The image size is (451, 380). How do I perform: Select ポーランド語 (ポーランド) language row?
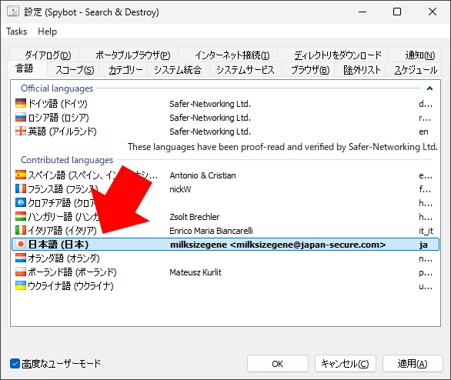coord(225,272)
